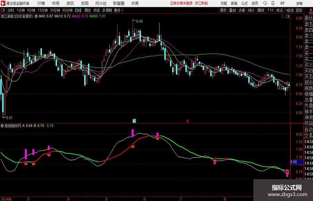Expand the 浙江新能 main chart indicator dropdown
This screenshot has width=313, height=201.
pos(36,16)
